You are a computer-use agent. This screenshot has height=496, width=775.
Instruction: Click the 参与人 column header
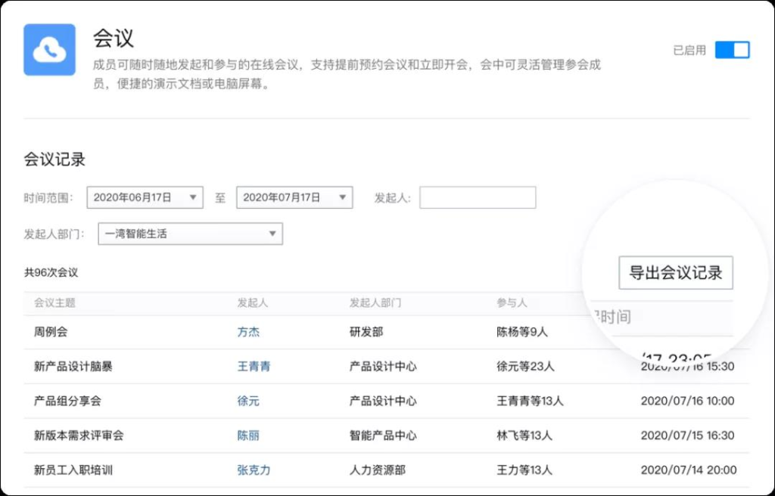[x=512, y=303]
